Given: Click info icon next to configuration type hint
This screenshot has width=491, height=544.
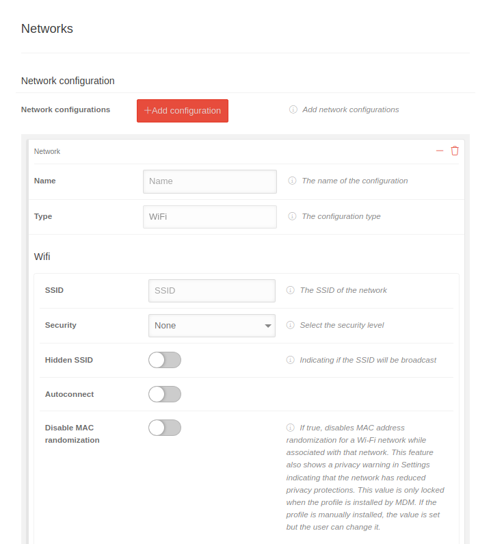Looking at the screenshot, I should click(x=292, y=216).
